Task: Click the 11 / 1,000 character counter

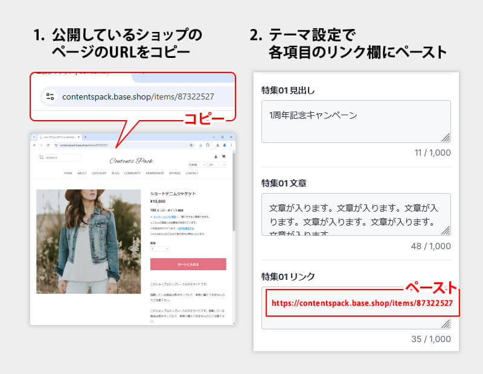Action: click(432, 153)
